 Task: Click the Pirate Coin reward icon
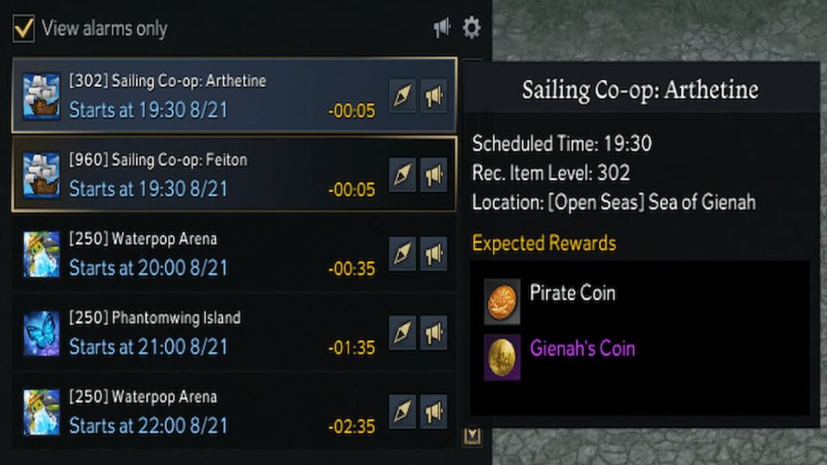pyautogui.click(x=502, y=301)
